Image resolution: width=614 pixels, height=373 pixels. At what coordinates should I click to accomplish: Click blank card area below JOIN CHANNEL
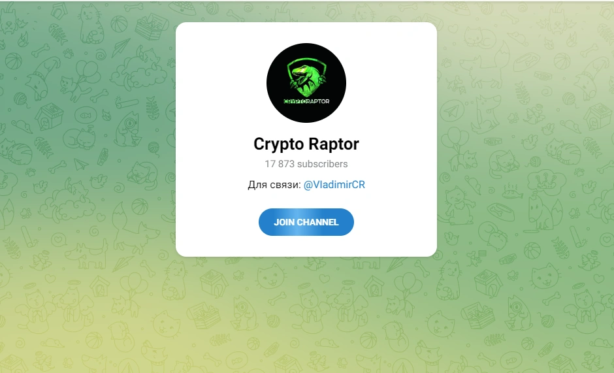coord(306,246)
